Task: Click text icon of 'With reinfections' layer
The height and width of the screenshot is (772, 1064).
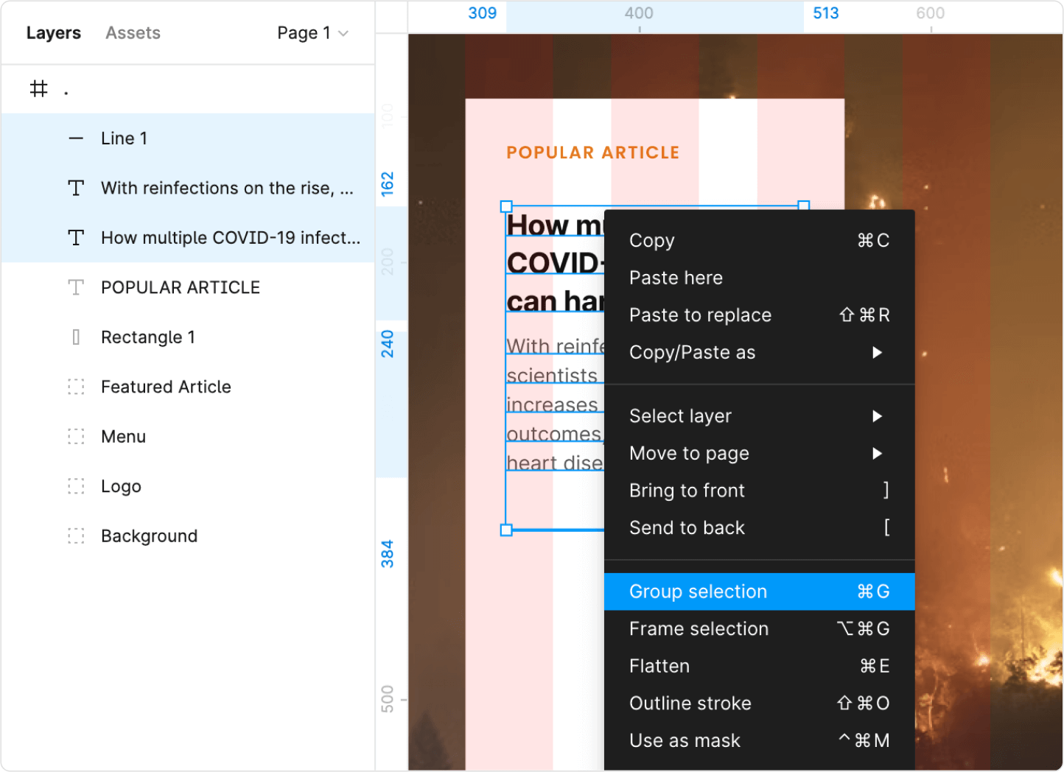Action: pos(76,188)
